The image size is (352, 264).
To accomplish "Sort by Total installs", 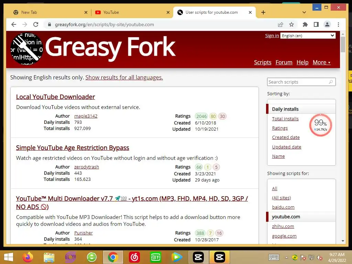I will [x=285, y=119].
